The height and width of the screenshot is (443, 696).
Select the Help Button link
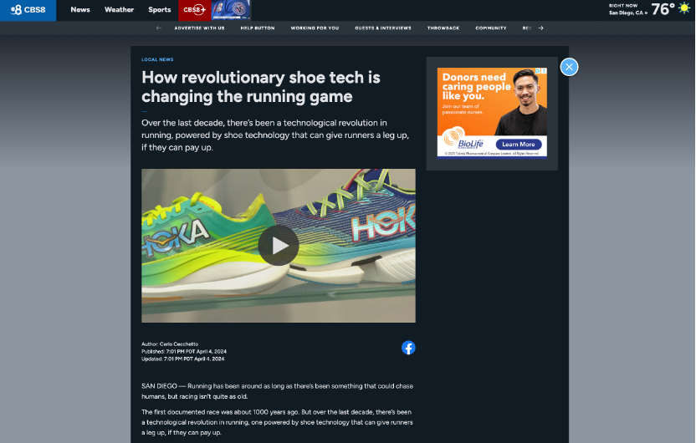[x=258, y=28]
